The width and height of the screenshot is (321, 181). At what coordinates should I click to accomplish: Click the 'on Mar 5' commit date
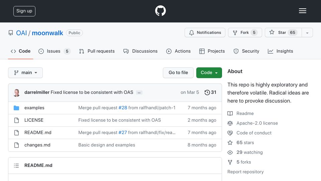(190, 93)
